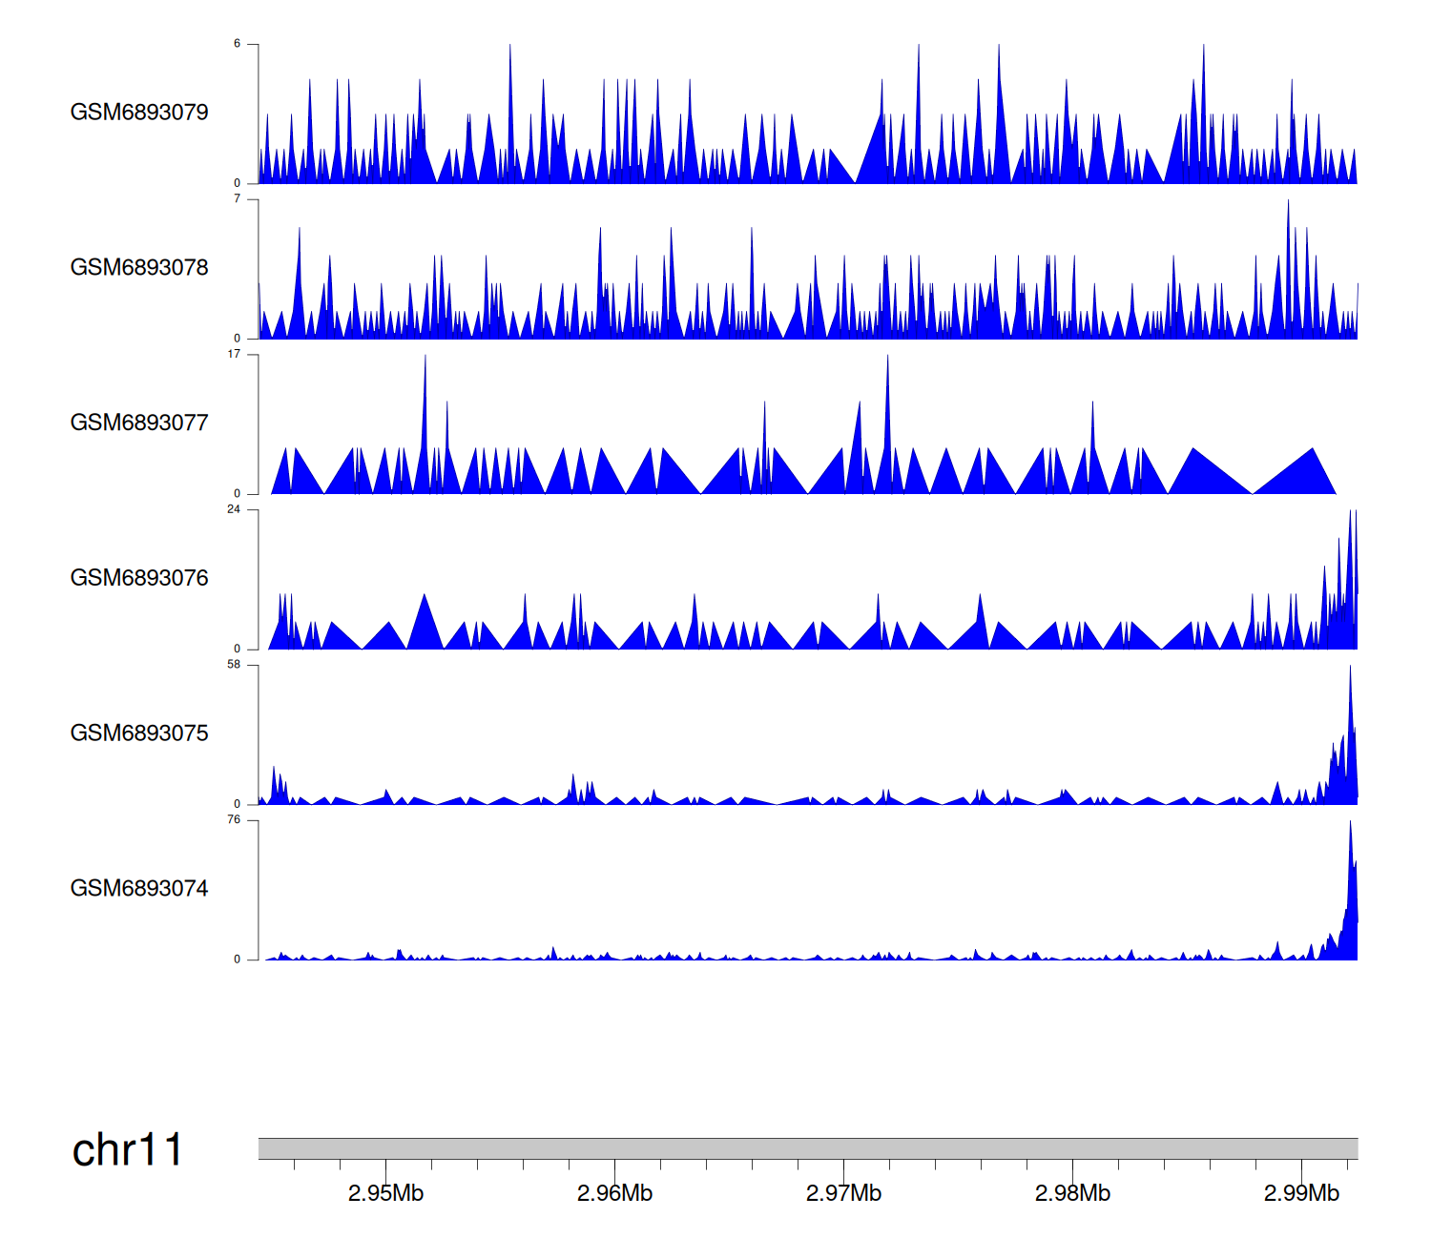Click the y-axis maximum value 58
Image resolution: width=1431 pixels, height=1259 pixels.
(234, 665)
